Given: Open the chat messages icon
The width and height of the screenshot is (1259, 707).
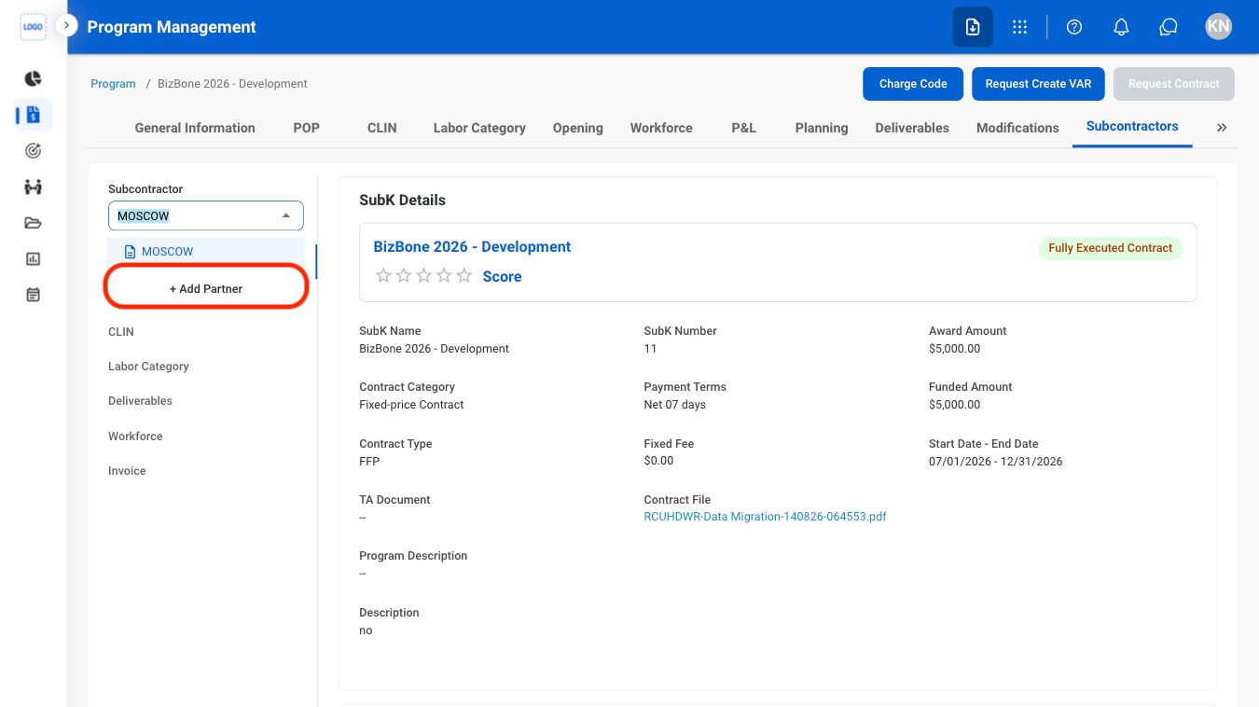Looking at the screenshot, I should [x=1169, y=27].
